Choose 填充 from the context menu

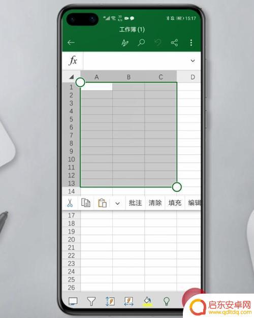(x=175, y=203)
